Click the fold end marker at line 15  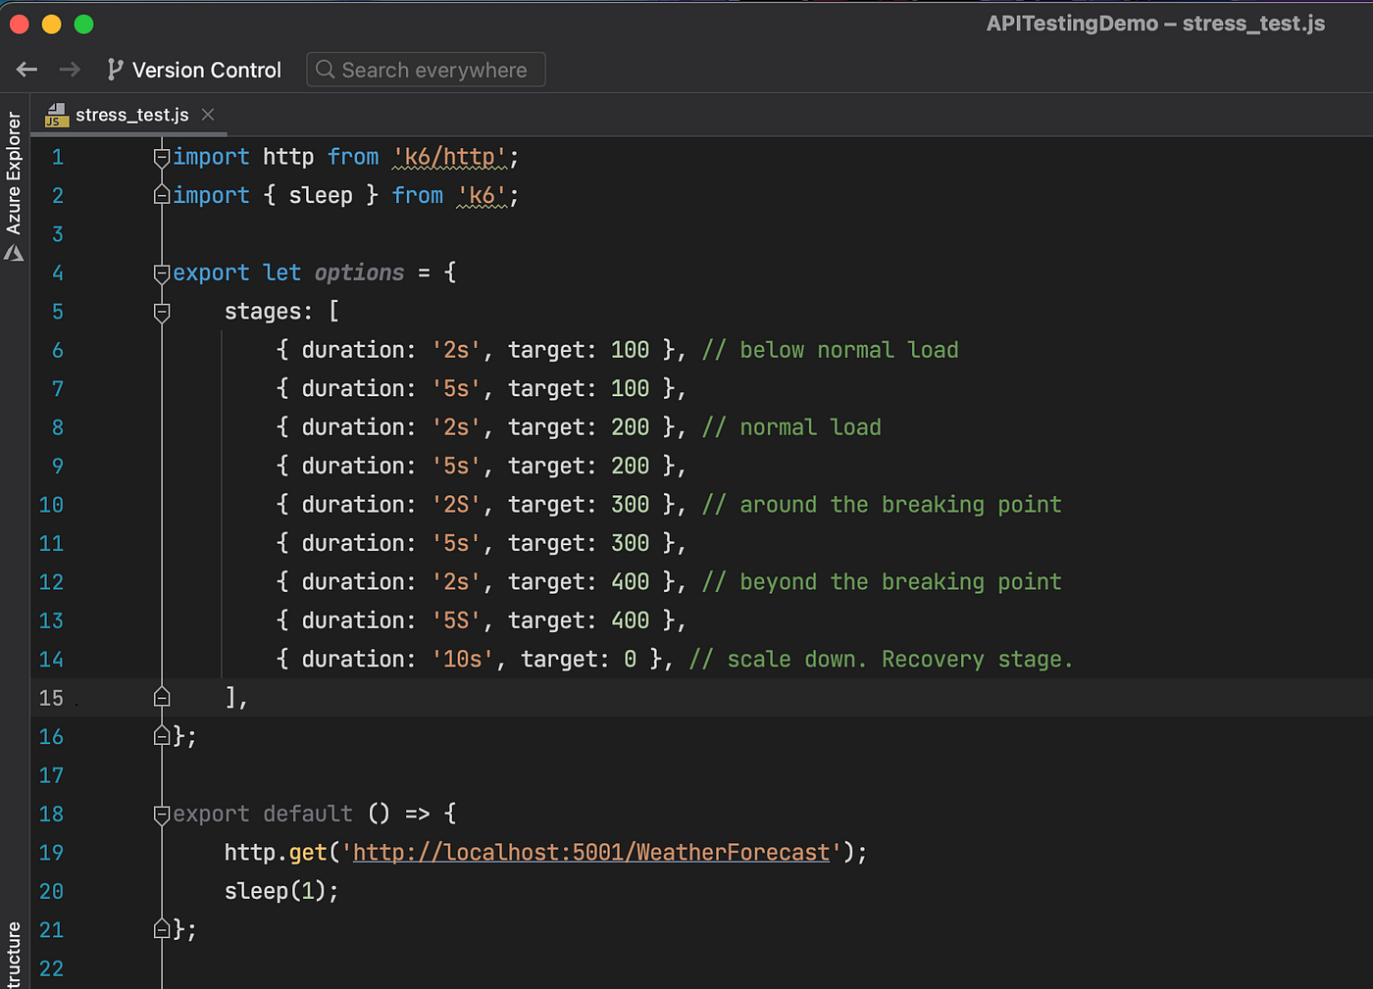(x=162, y=698)
